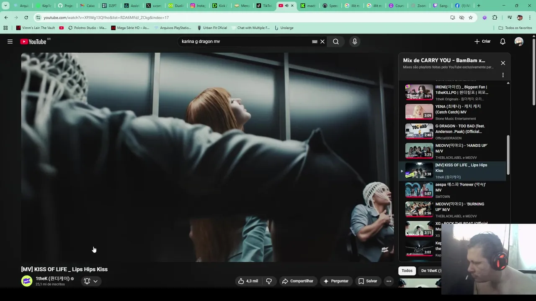Click the install app icon in address bar
The width and height of the screenshot is (536, 301).
pos(453,18)
